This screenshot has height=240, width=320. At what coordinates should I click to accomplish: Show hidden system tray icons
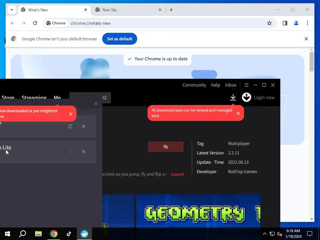point(264,234)
